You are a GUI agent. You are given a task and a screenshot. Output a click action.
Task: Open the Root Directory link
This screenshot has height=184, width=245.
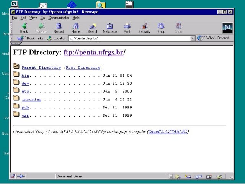(83, 67)
